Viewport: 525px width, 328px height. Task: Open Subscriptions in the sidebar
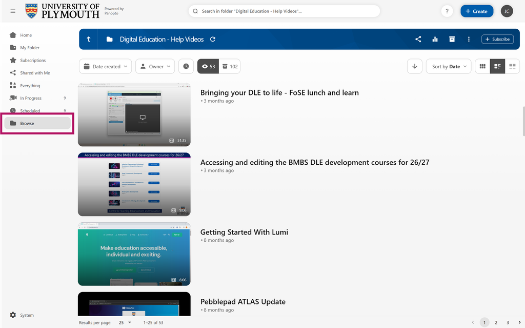[x=33, y=61]
